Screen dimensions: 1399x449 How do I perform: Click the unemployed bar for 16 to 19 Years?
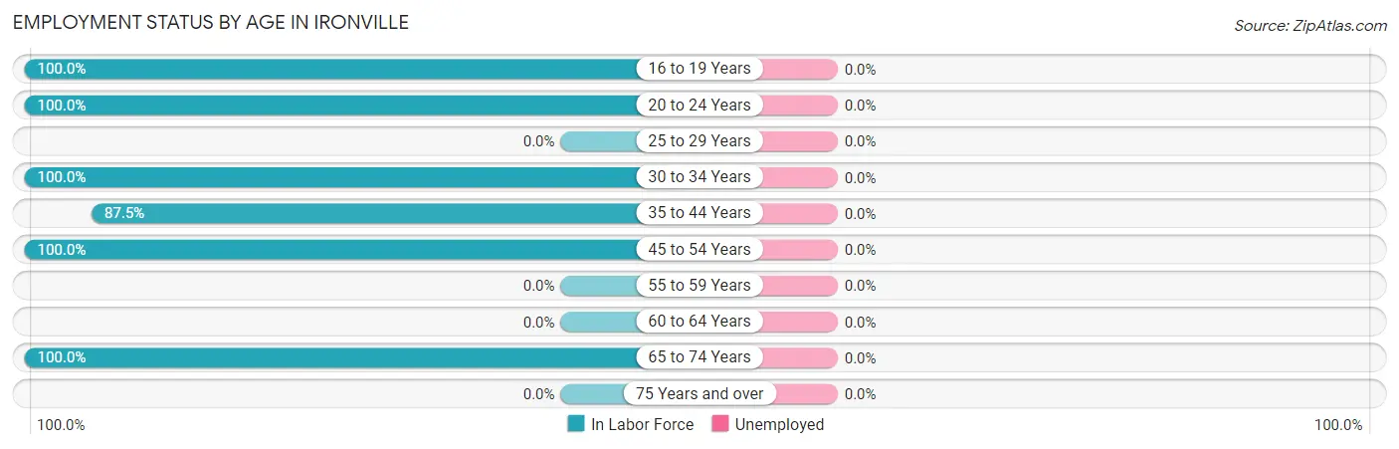click(800, 69)
